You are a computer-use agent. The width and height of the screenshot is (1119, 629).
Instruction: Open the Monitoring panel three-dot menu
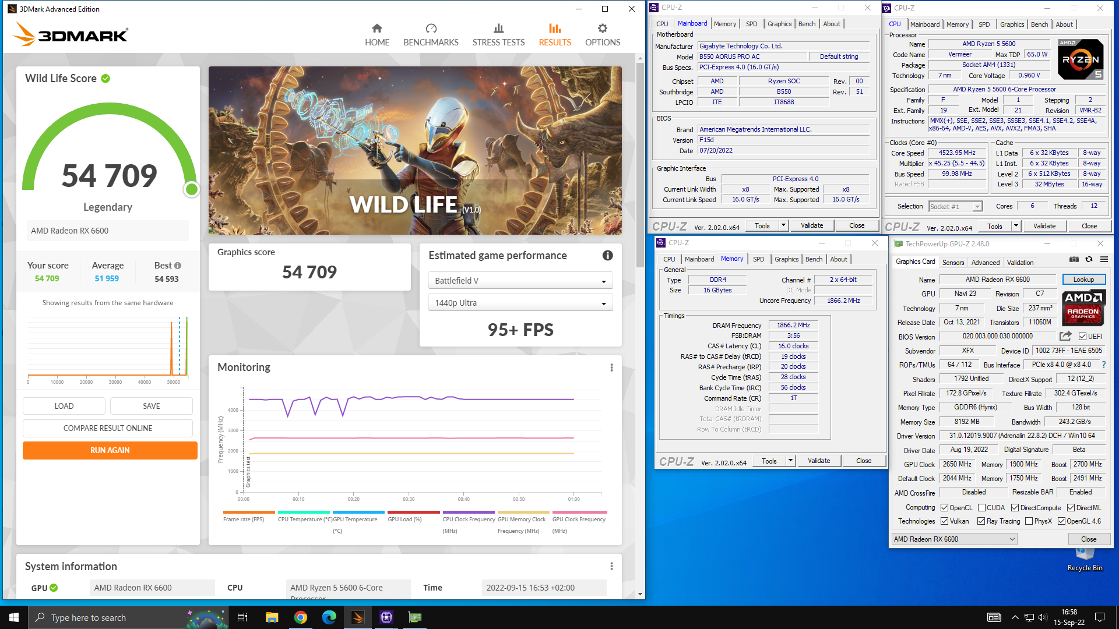coord(611,367)
